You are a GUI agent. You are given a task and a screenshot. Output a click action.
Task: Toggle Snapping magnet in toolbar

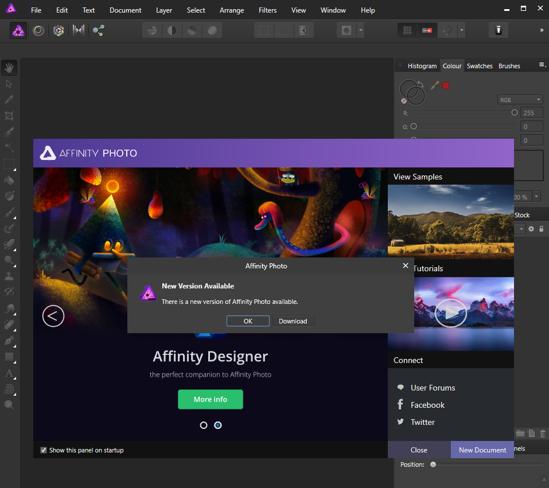click(447, 30)
